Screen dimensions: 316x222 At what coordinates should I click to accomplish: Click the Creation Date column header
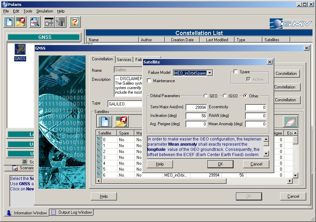click(182, 40)
